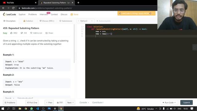
Task: Open the weather widget 35°C Smoke
Action: tap(145, 109)
